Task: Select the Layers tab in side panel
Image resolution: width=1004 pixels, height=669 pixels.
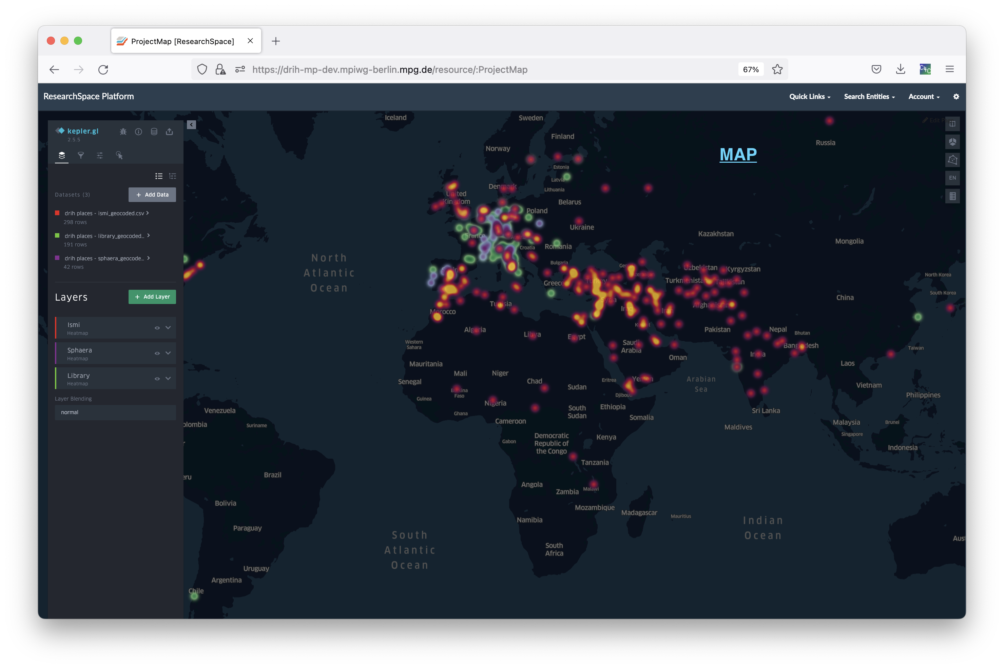Action: click(x=62, y=155)
